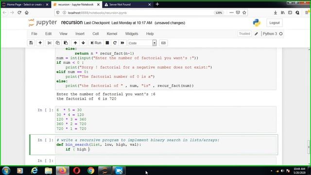Open the View menu
Viewport: 311px width, 175px height.
pyautogui.click(x=63, y=34)
